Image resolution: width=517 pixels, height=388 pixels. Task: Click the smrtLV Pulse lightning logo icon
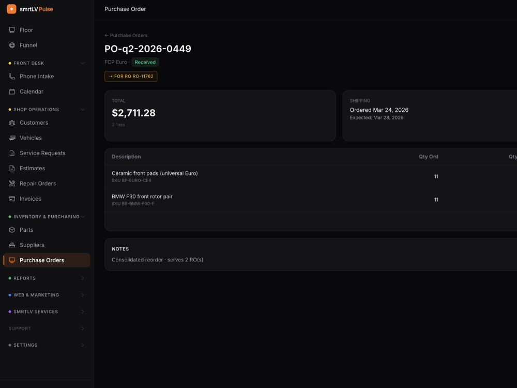11,9
